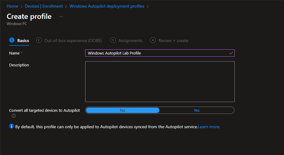This screenshot has height=155, width=284.
Task: Open the Learn more link
Action: (209, 127)
